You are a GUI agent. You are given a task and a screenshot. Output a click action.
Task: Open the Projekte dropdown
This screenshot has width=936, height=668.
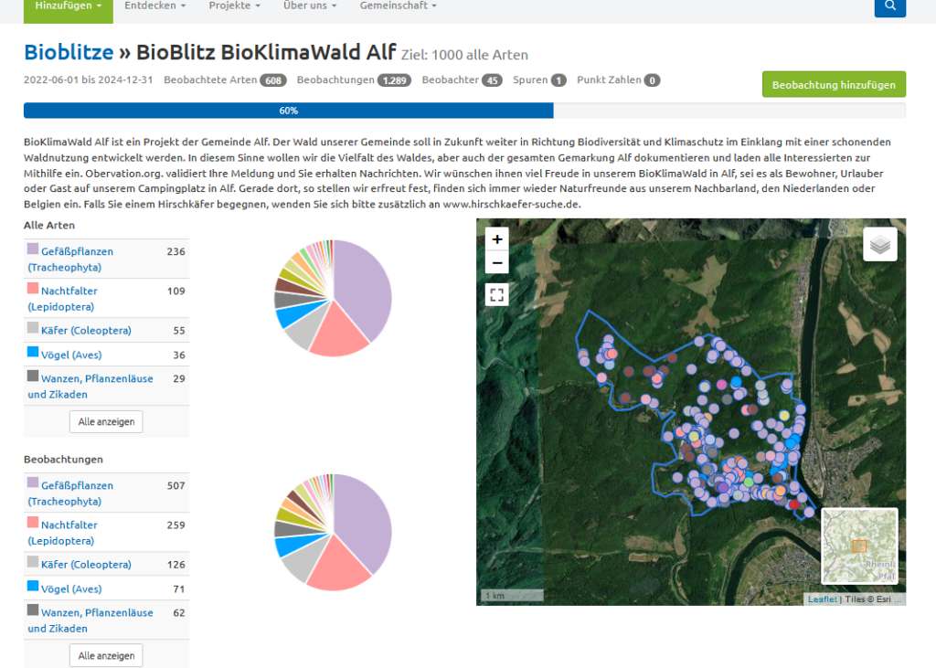(x=234, y=6)
